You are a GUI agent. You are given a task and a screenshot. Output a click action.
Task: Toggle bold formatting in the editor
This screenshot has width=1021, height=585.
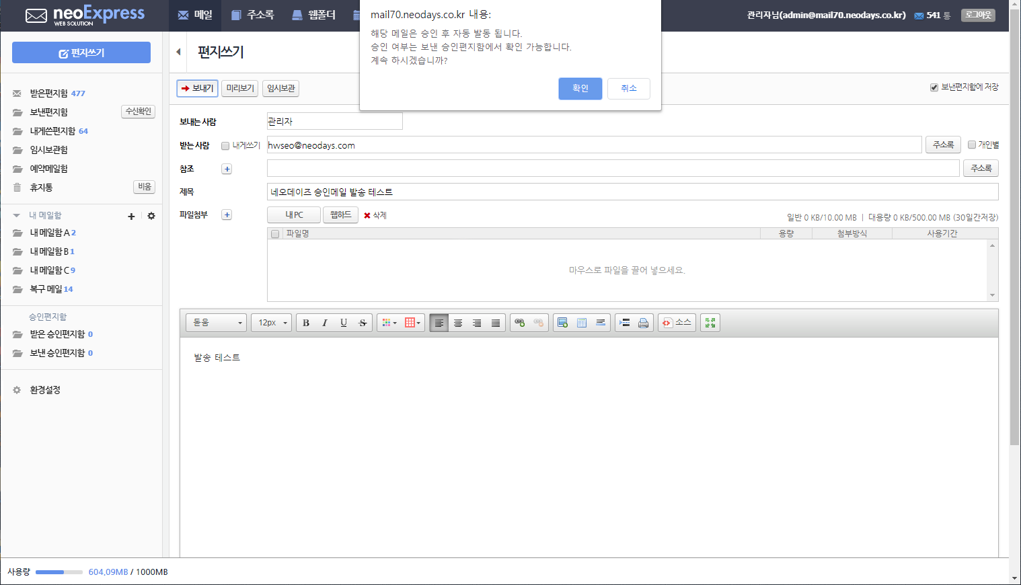[x=306, y=323]
